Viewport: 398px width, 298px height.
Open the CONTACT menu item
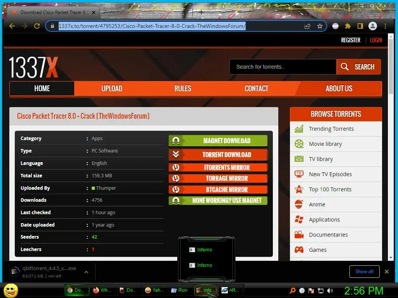[257, 88]
